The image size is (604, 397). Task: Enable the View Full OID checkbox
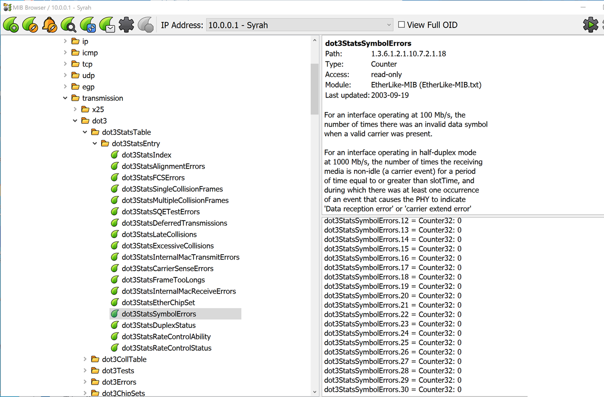coord(401,25)
